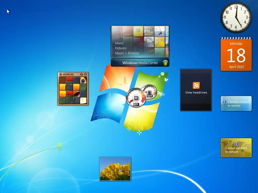Click the View headlines link
The image size is (258, 193).
pyautogui.click(x=196, y=92)
